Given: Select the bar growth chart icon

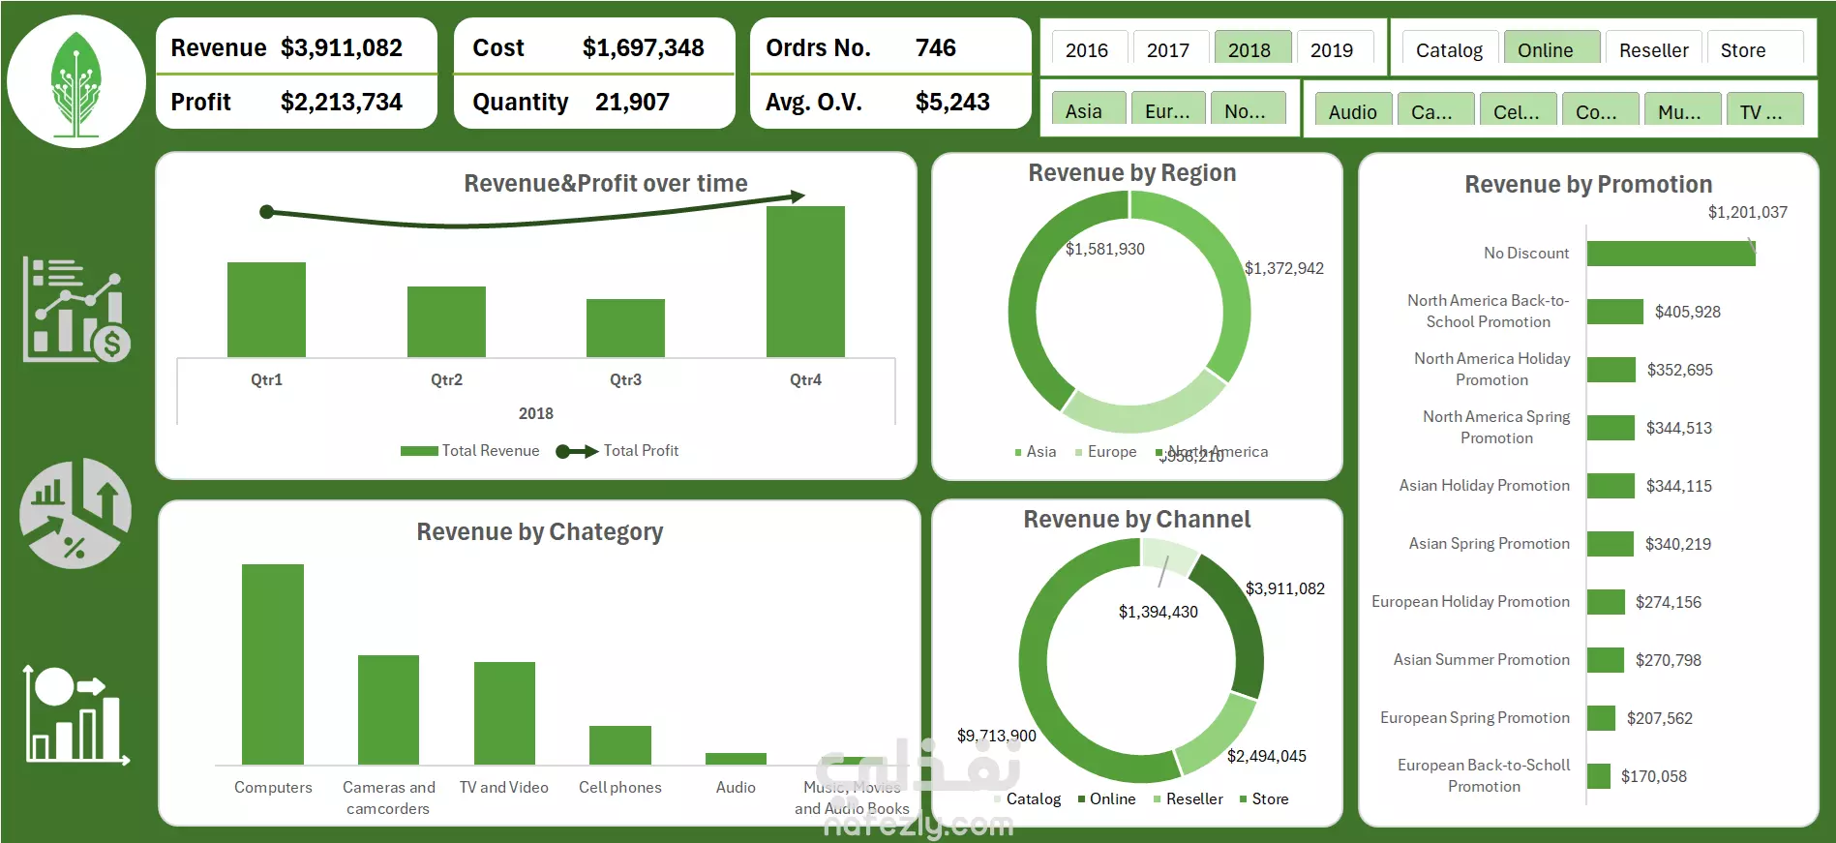Looking at the screenshot, I should (x=76, y=714).
